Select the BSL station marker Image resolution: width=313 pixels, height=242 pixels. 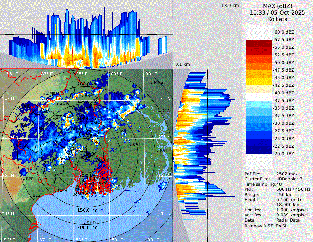pos(157,151)
